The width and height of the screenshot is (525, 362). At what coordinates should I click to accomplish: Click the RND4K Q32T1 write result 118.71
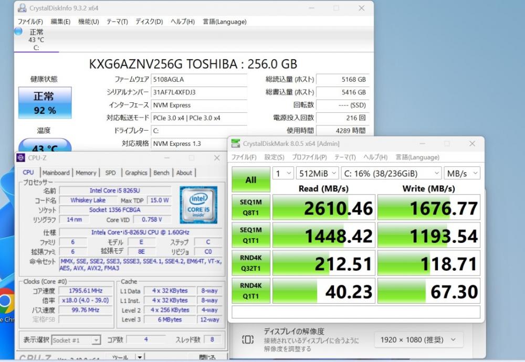(429, 263)
